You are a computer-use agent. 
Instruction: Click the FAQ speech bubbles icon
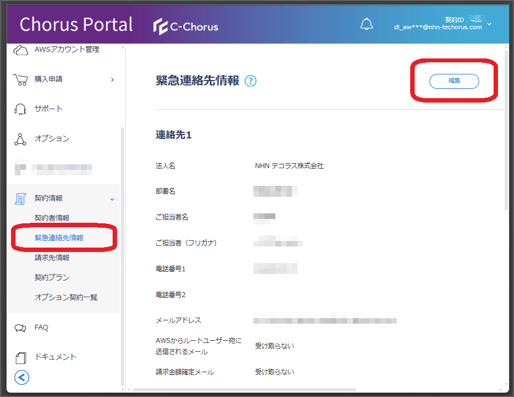coord(20,328)
